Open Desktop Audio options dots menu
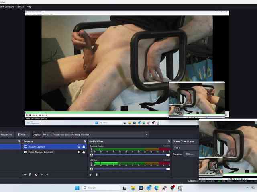This screenshot has width=257, height=192. click(91, 150)
